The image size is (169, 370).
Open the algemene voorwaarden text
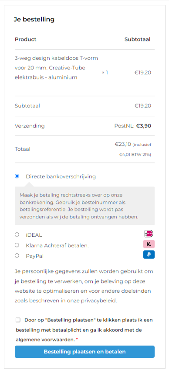tap(45, 340)
